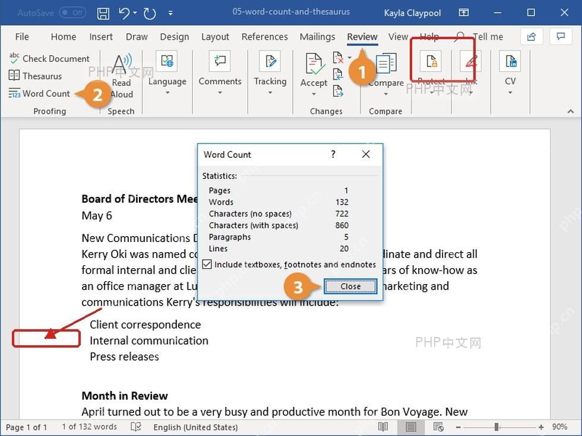
Task: Click the Comments ribbon icon
Action: click(220, 61)
